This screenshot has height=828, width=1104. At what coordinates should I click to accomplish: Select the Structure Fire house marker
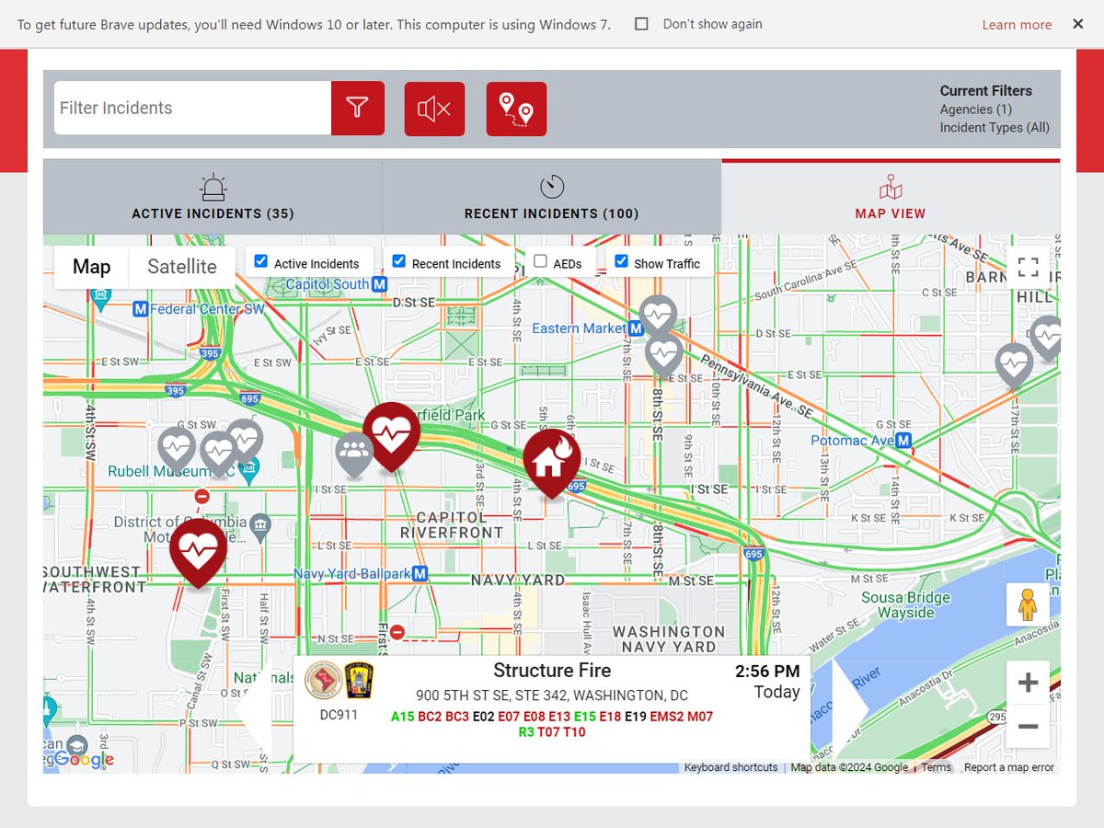click(x=552, y=463)
